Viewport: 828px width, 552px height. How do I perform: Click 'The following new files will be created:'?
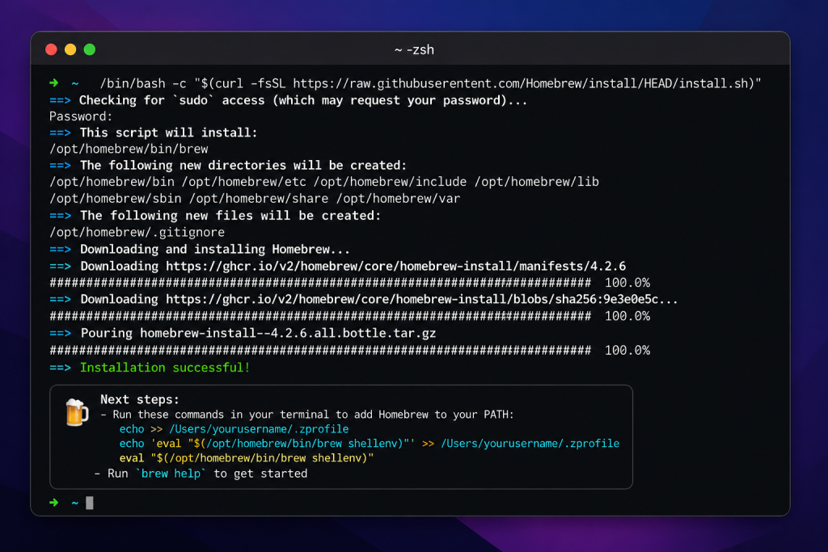click(x=230, y=215)
